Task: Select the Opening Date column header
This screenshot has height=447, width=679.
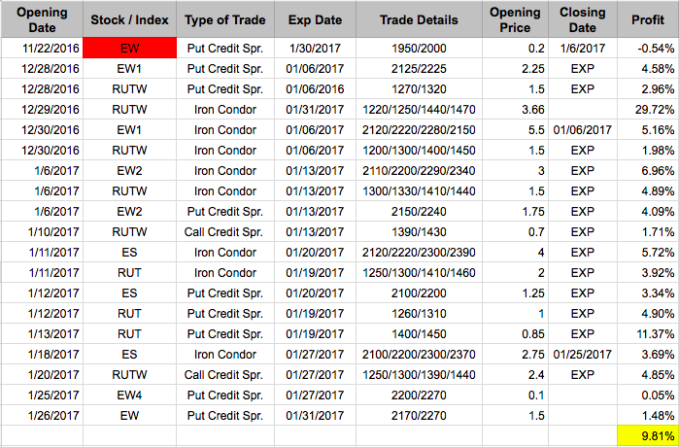Action: tap(42, 19)
